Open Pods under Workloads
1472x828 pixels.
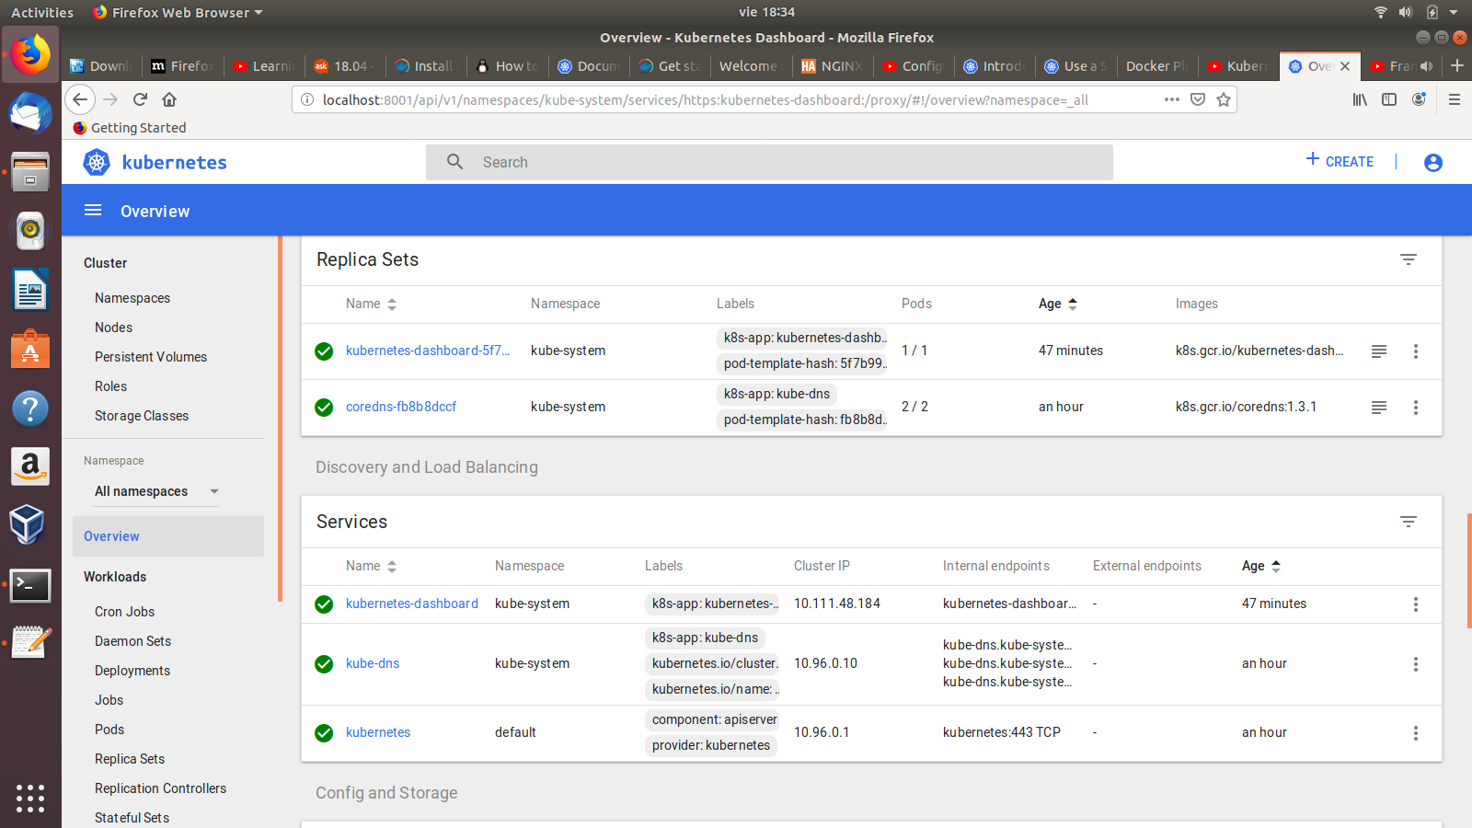(109, 730)
